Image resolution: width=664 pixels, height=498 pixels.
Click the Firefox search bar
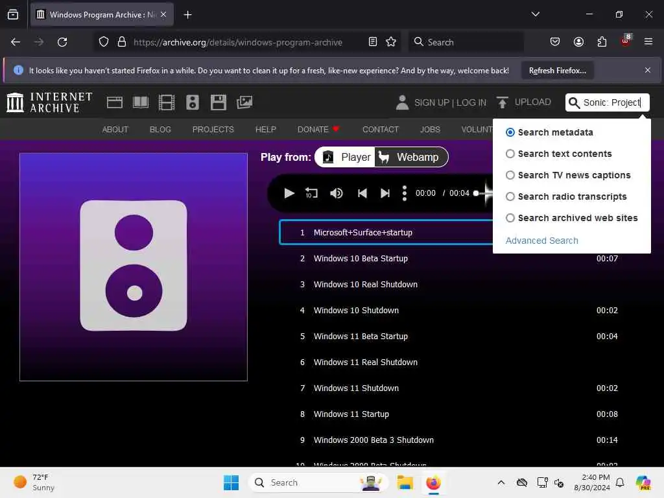point(466,42)
